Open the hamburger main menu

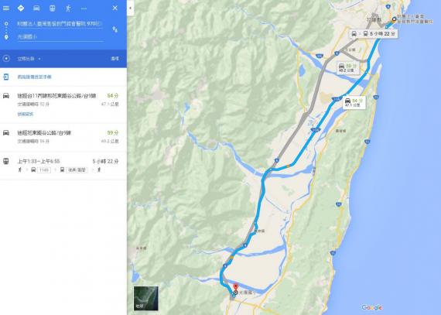click(x=6, y=9)
